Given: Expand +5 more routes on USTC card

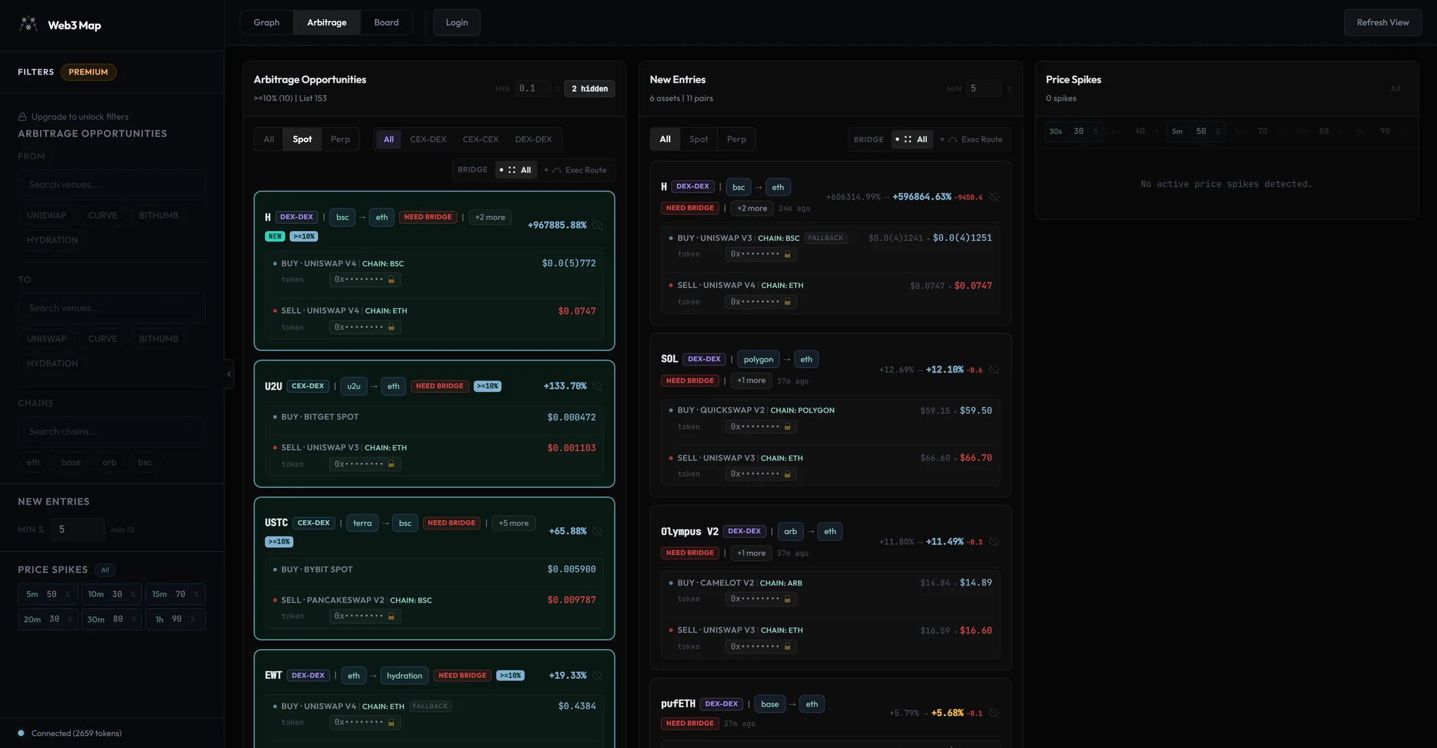Looking at the screenshot, I should tap(513, 523).
